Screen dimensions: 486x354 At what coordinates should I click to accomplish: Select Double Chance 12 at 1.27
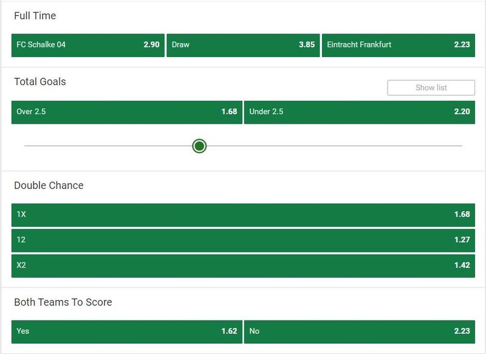(243, 240)
